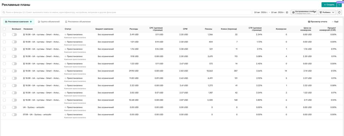This screenshot has height=136, width=344.
Task: Click the columns icon in Настраиваемые столбцы
Action: click(293, 12)
